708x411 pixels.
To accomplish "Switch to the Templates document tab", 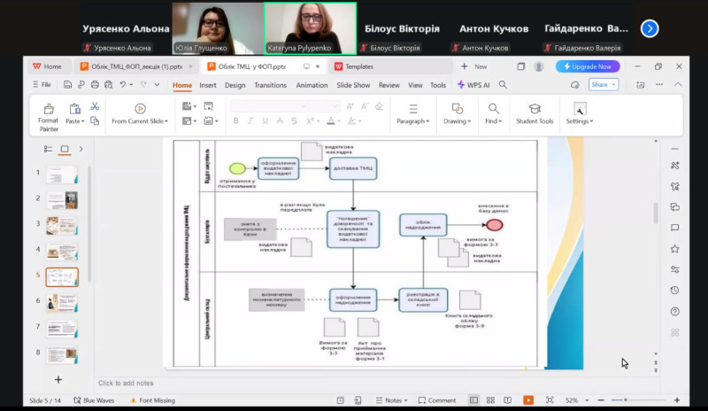I will tap(354, 66).
